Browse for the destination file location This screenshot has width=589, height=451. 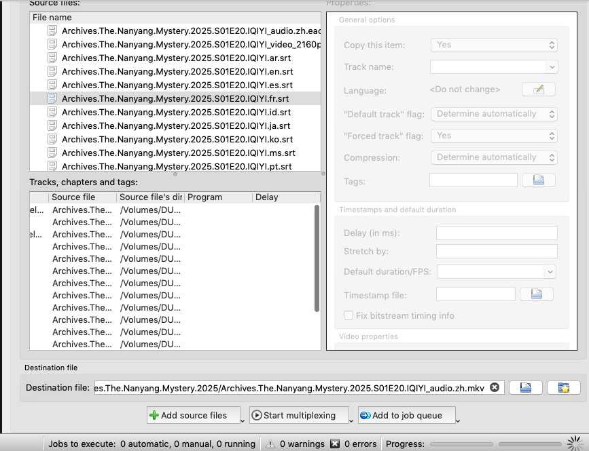point(526,388)
